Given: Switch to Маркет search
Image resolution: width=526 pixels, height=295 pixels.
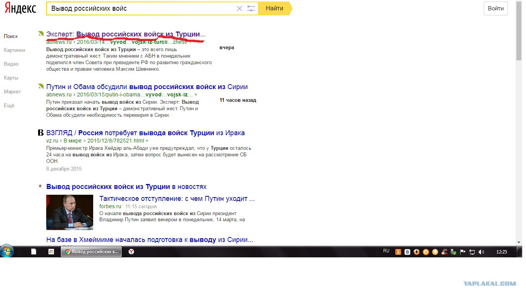Looking at the screenshot, I should coord(12,91).
